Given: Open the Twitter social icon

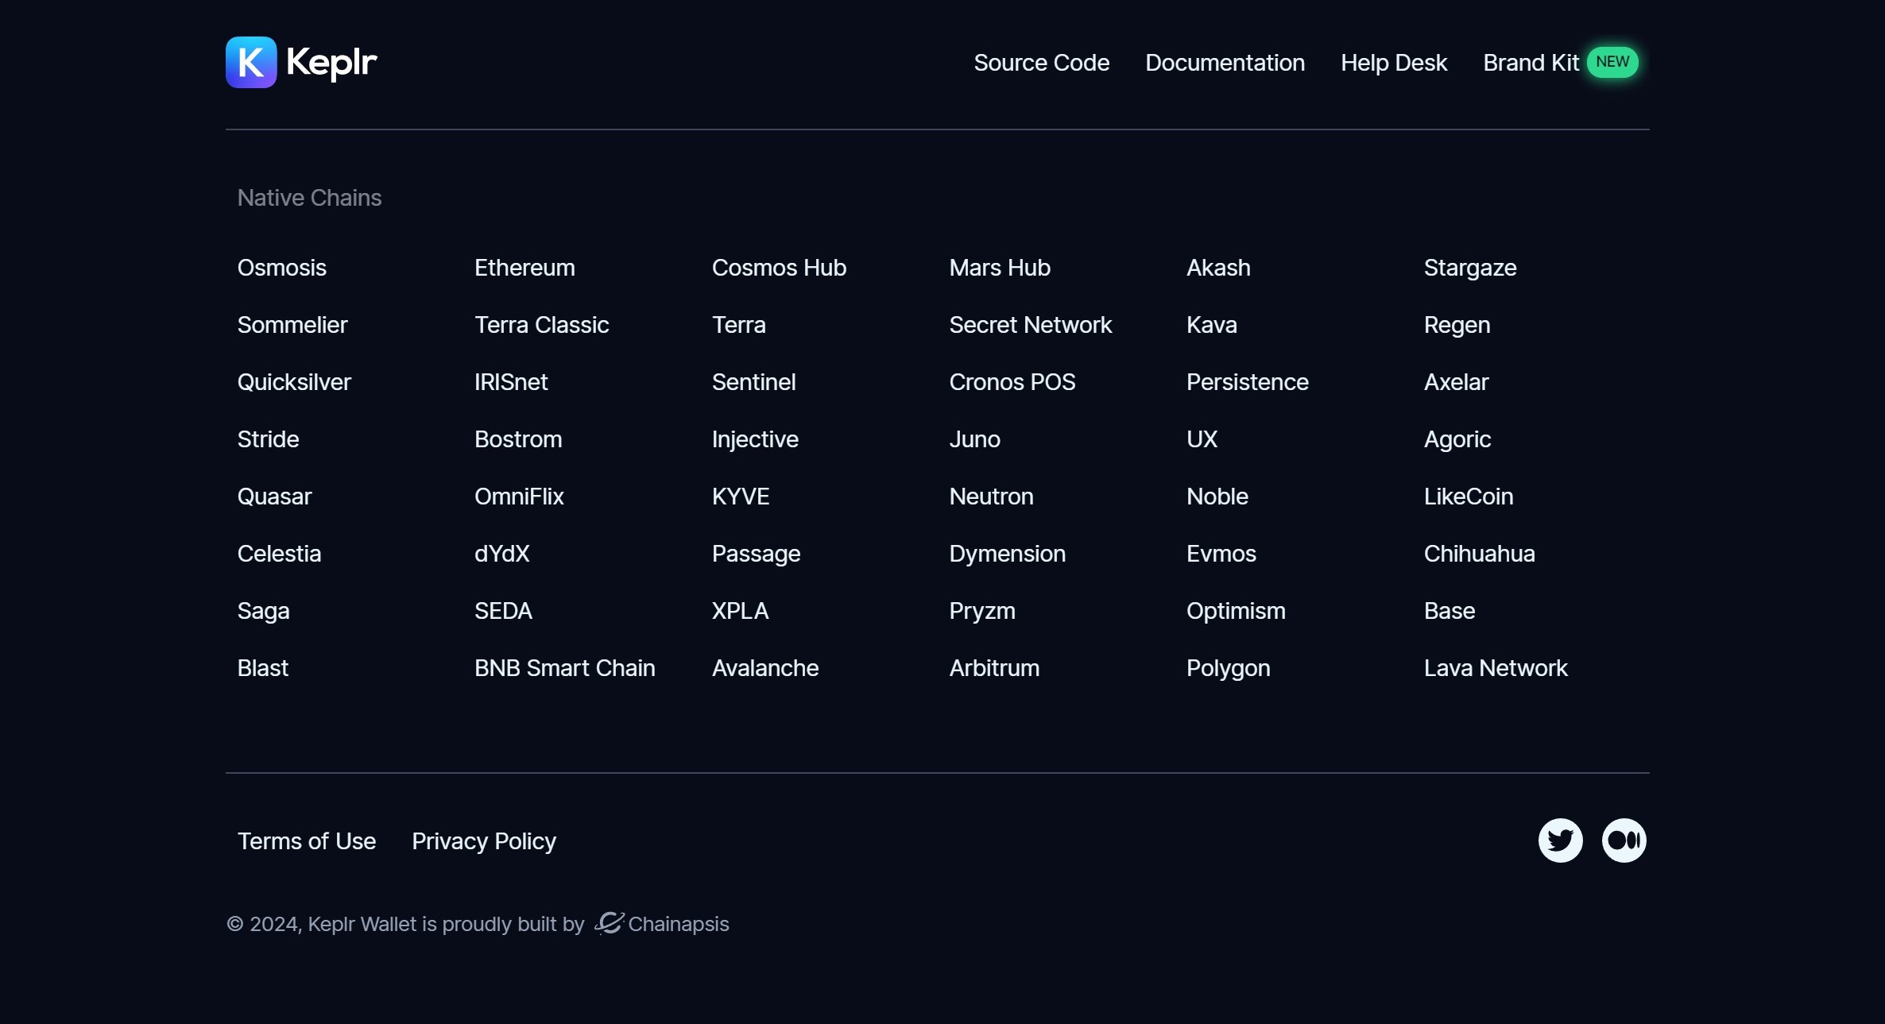Looking at the screenshot, I should tap(1560, 840).
